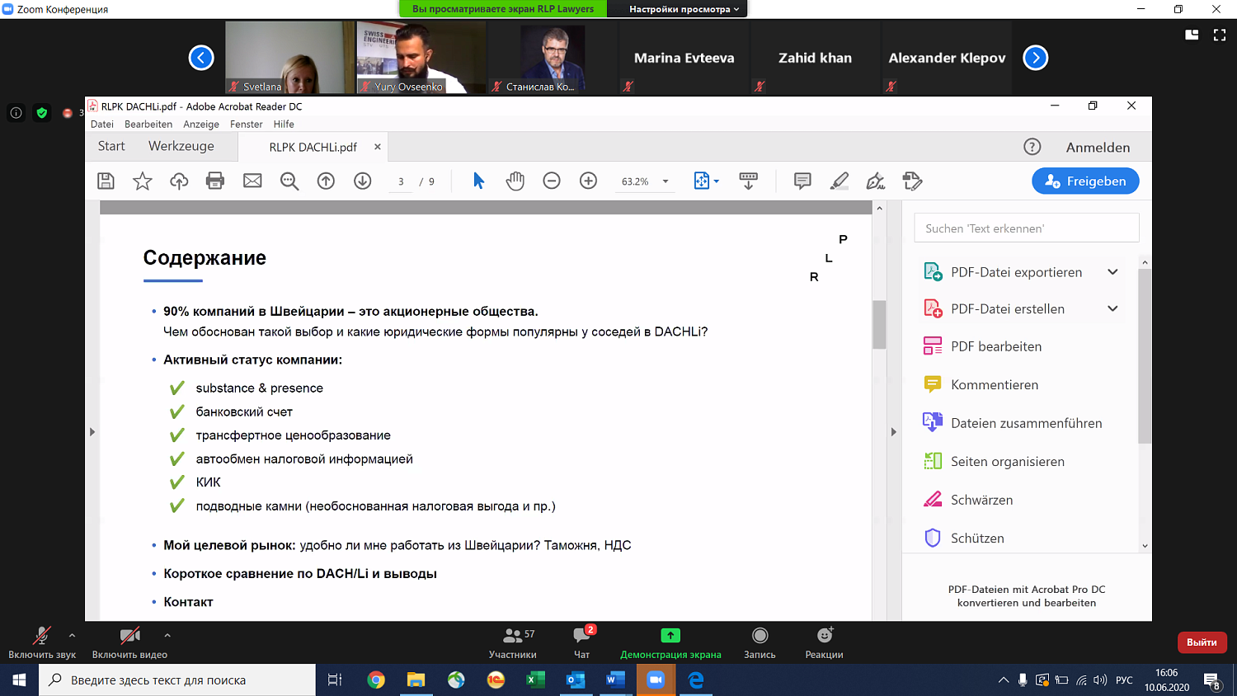Click the blue Freigeben button
Viewport: 1237px width, 696px height.
click(x=1085, y=181)
